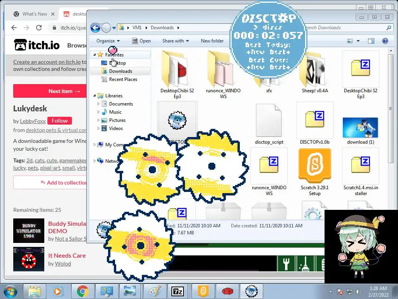Open Buddy Simulator 1984 thumbnail
Screen dimensions: 398x299
click(29, 230)
